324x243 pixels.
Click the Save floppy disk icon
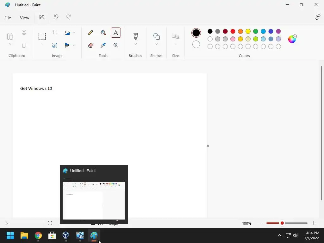pyautogui.click(x=42, y=17)
